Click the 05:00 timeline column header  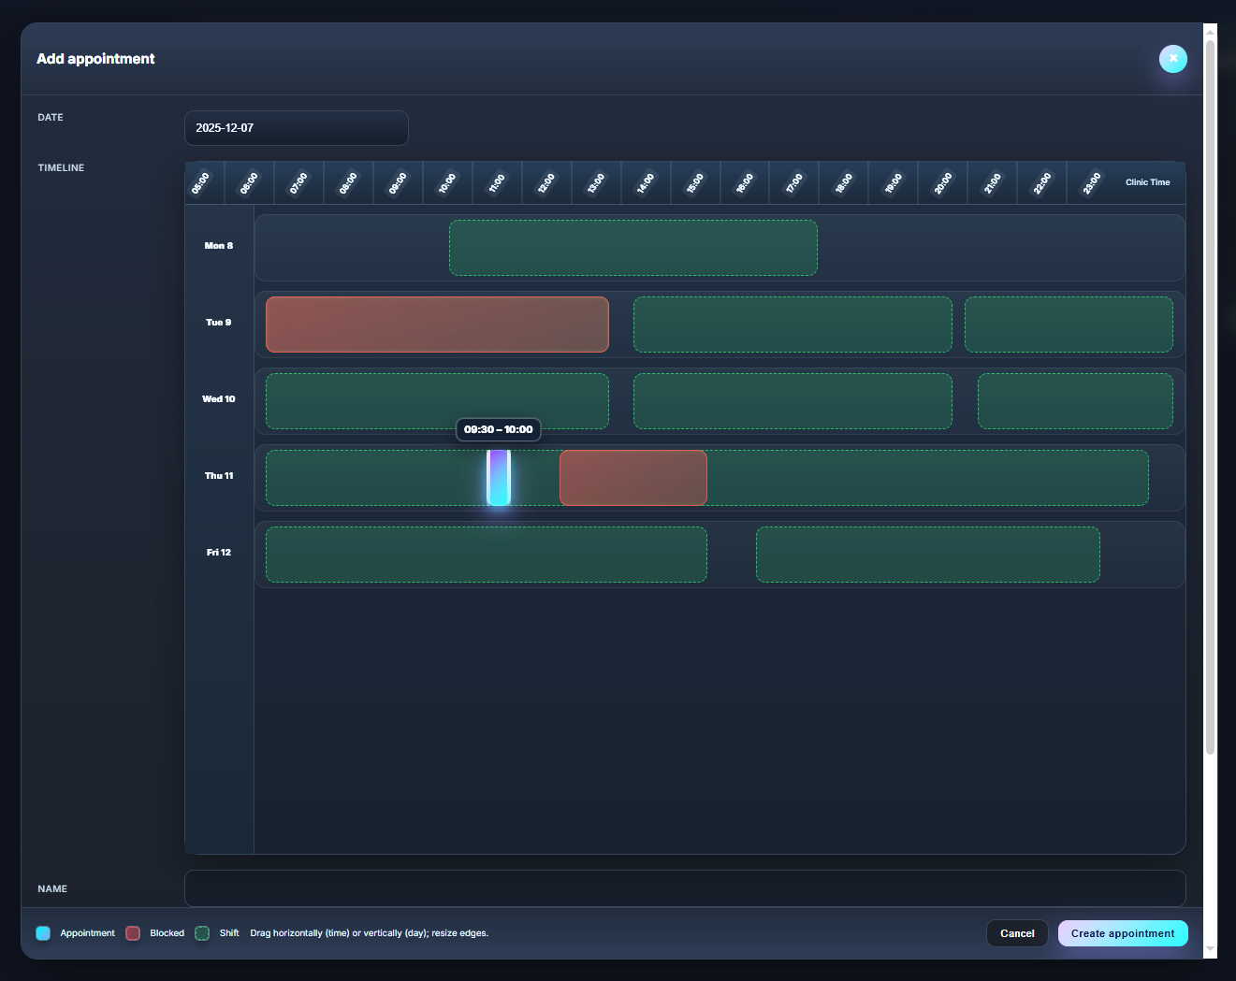point(202,182)
